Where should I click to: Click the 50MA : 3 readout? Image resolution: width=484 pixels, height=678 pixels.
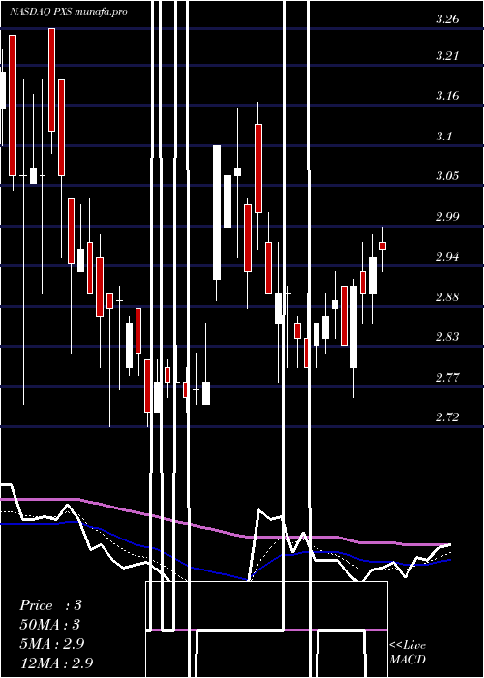[x=50, y=625]
